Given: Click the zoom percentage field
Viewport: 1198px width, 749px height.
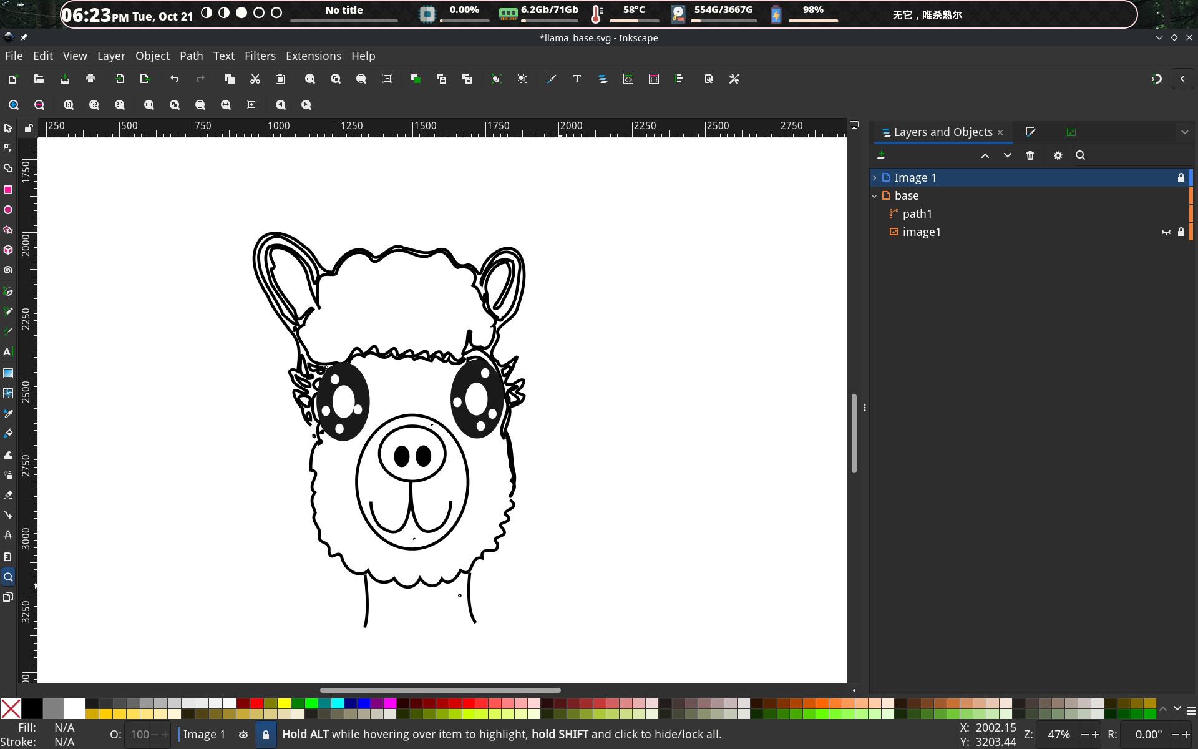Looking at the screenshot, I should pos(1058,735).
